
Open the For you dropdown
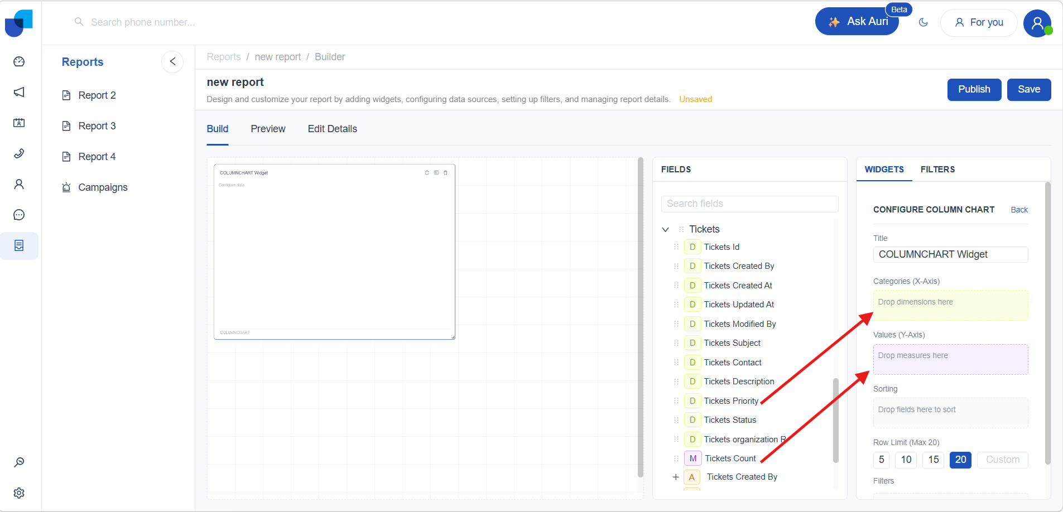(979, 22)
